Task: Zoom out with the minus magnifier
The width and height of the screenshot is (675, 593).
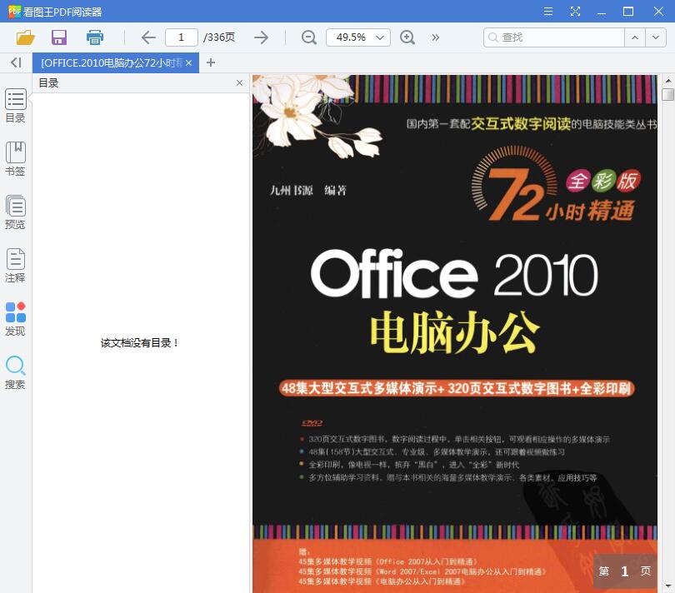Action: 308,37
